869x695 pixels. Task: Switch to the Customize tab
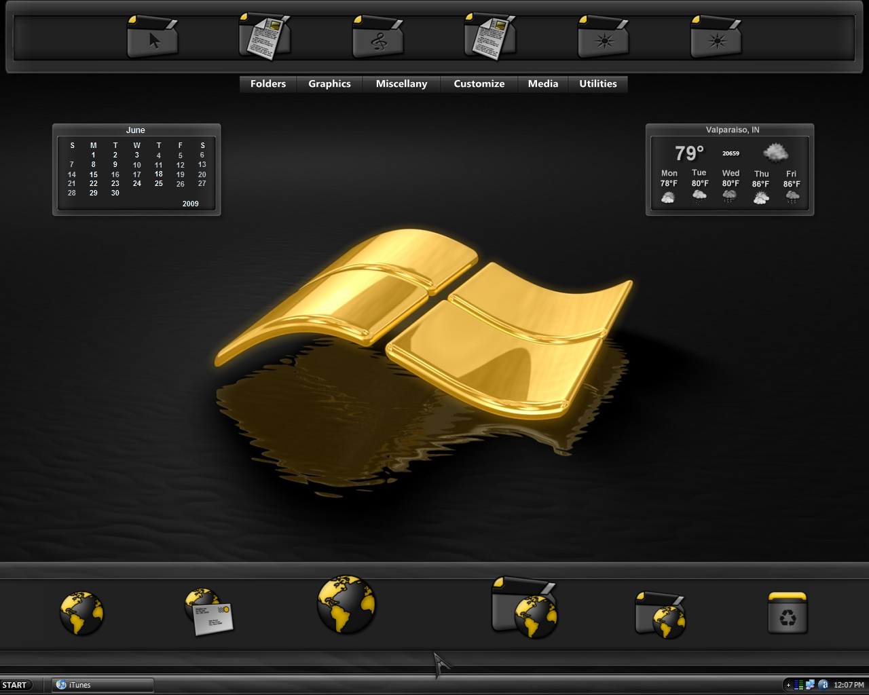click(479, 83)
